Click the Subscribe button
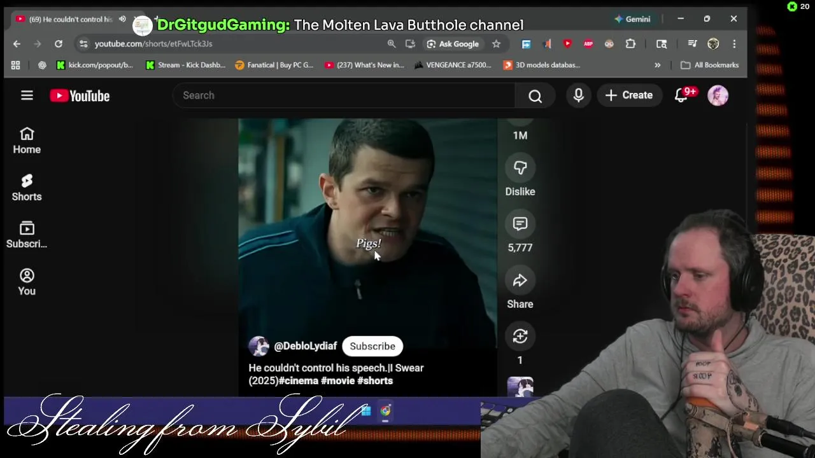 click(x=372, y=346)
